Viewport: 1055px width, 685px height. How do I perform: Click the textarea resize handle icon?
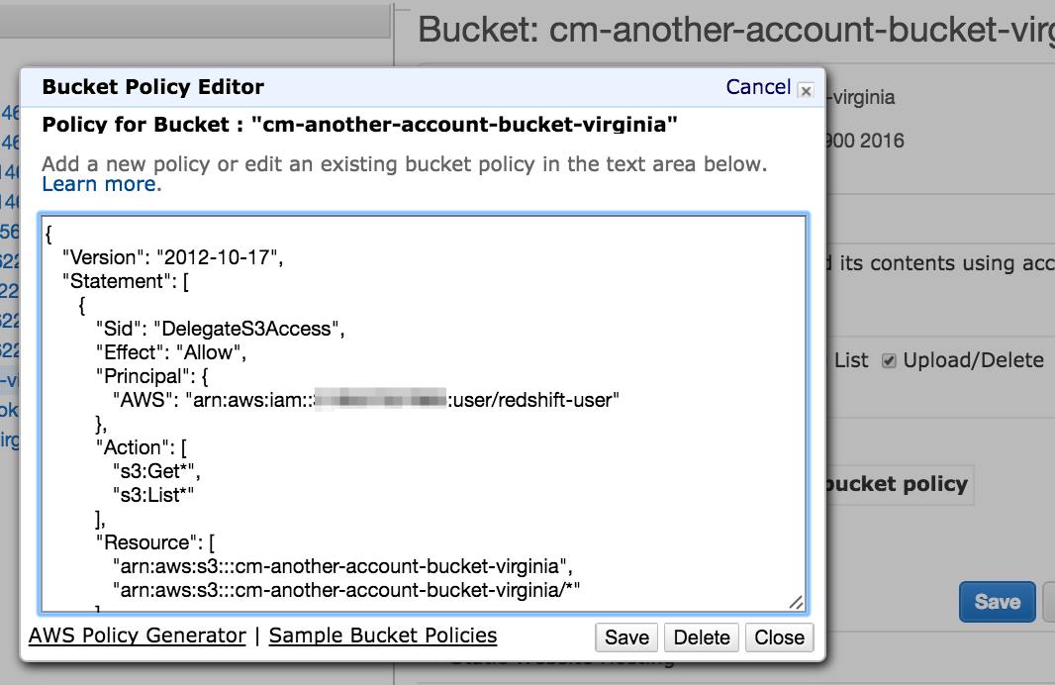coord(798,600)
